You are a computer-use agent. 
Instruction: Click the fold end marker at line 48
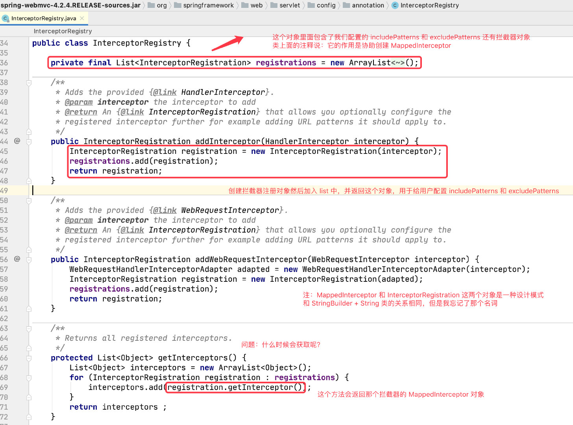click(29, 181)
